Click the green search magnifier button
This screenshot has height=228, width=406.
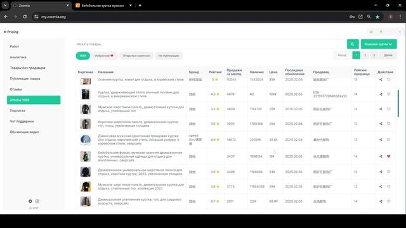pos(353,44)
